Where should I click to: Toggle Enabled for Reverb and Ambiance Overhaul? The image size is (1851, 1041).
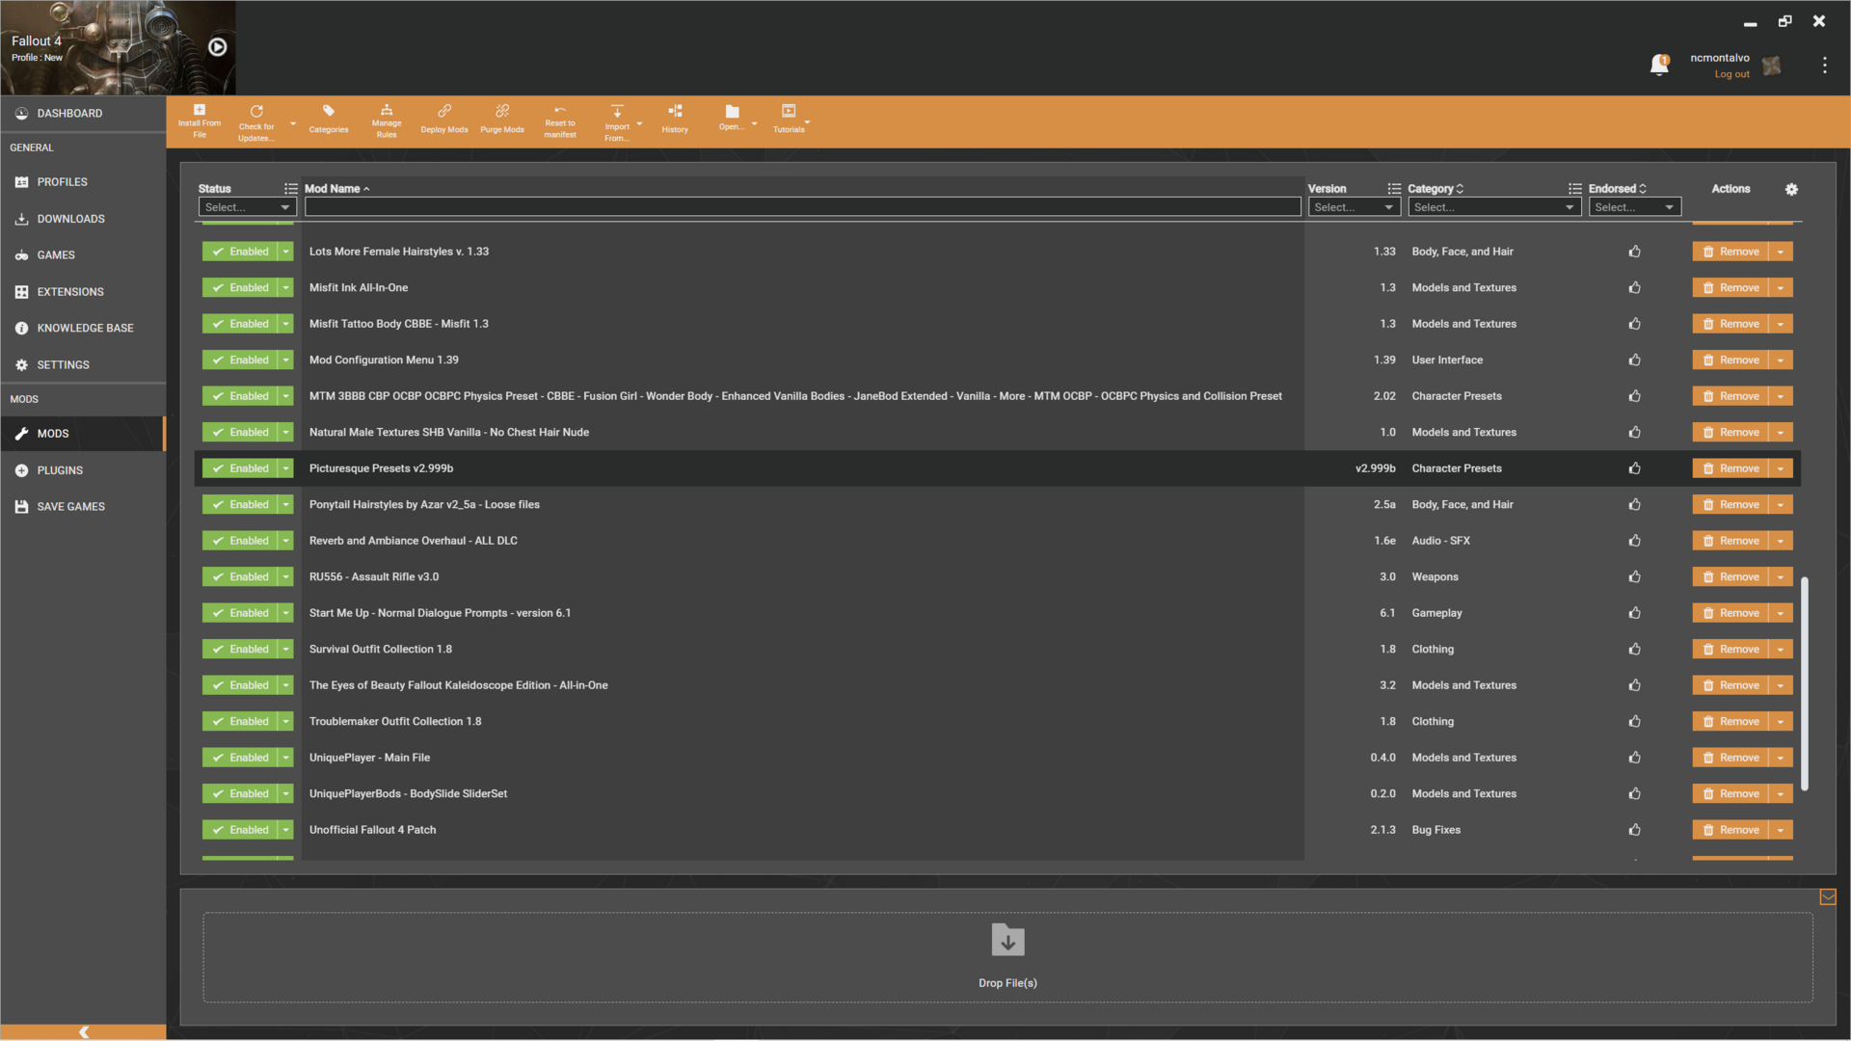click(239, 541)
